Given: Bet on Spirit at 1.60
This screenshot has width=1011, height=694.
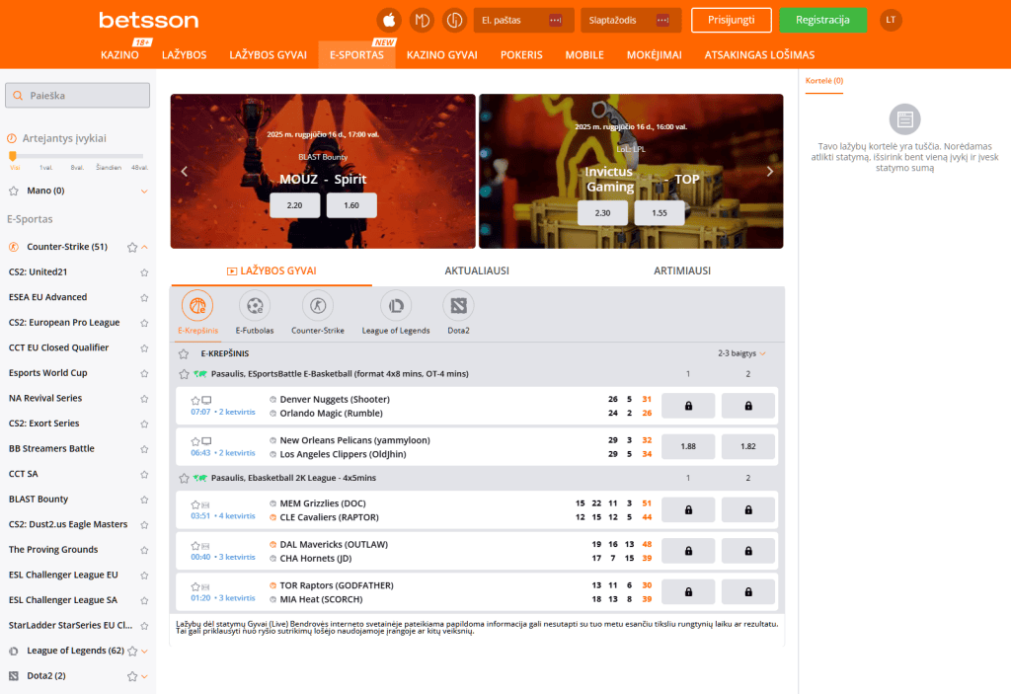Looking at the screenshot, I should tap(351, 205).
